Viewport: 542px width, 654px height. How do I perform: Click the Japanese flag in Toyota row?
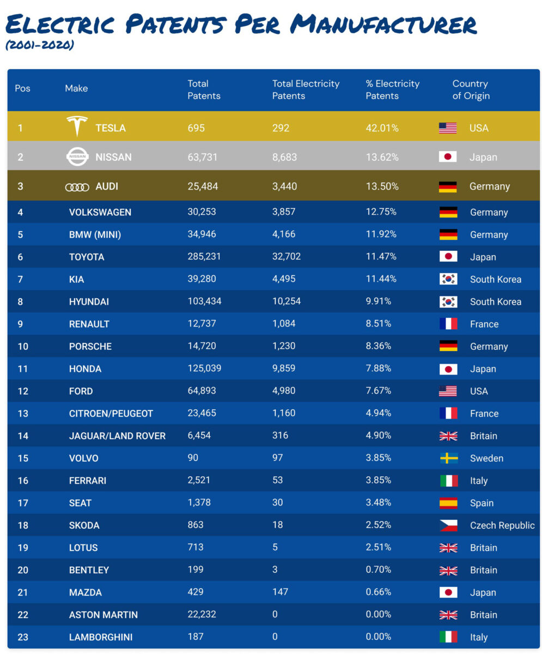[448, 257]
